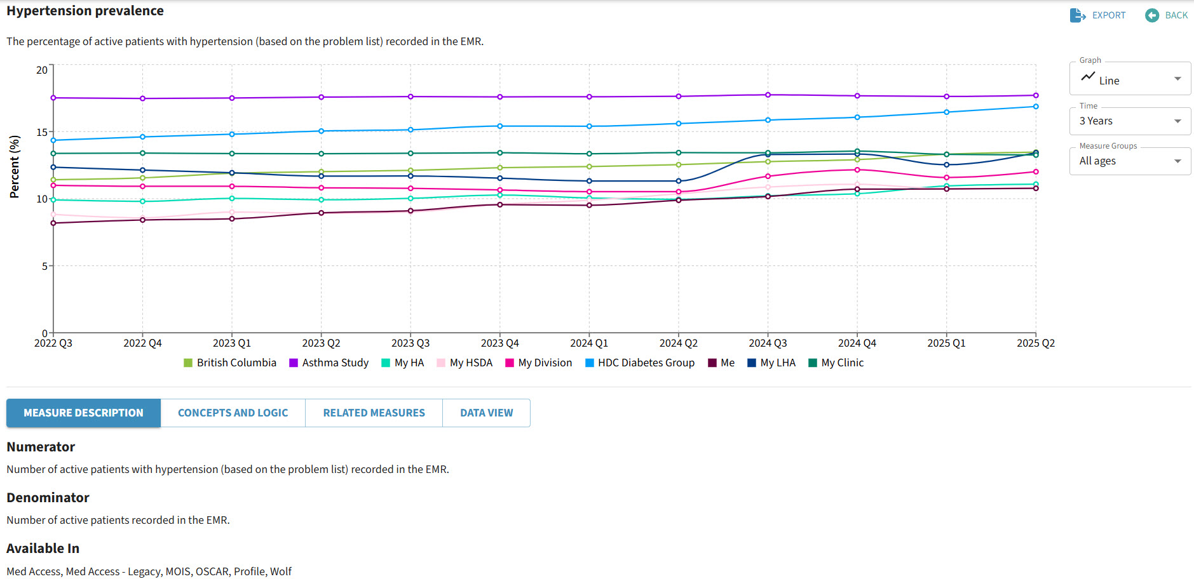Open the Graph type dropdown
Screen dimensions: 1194x579
(1130, 79)
